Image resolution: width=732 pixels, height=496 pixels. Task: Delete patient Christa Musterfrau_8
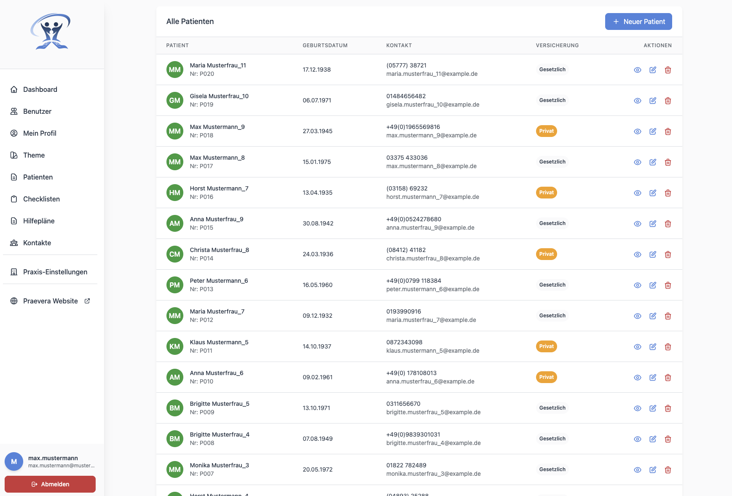[x=668, y=255]
